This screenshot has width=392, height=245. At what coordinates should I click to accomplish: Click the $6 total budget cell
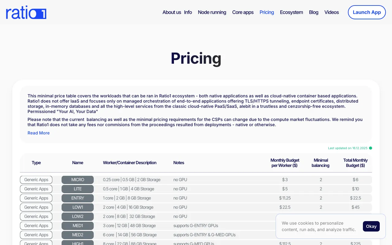pos(356,180)
